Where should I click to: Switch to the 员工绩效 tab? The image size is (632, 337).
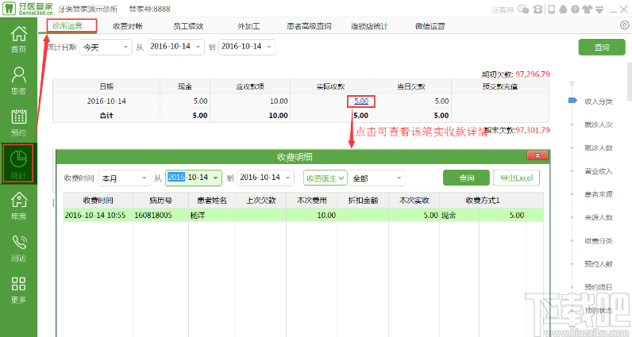pyautogui.click(x=188, y=27)
